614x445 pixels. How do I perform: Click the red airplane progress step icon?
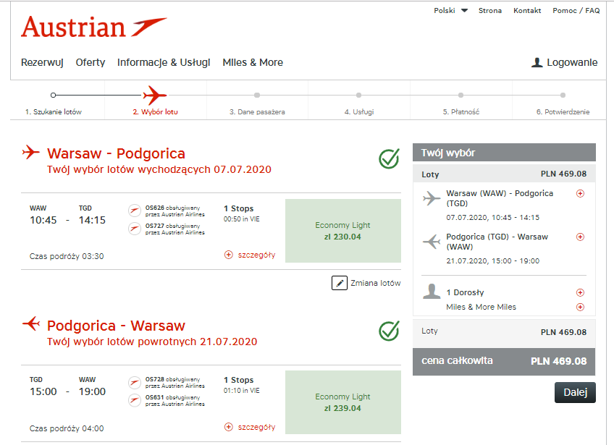click(155, 95)
